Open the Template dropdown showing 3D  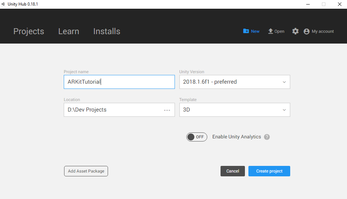234,110
